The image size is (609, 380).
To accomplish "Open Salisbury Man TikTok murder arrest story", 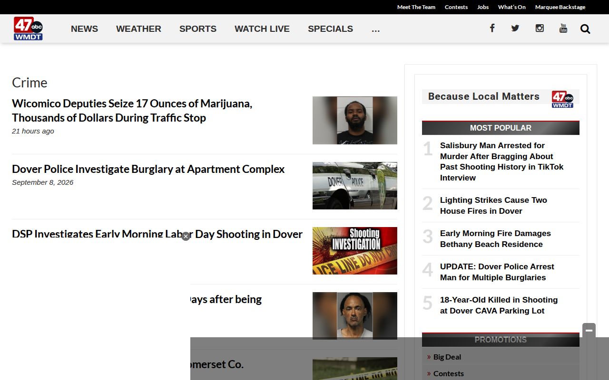I will (501, 161).
